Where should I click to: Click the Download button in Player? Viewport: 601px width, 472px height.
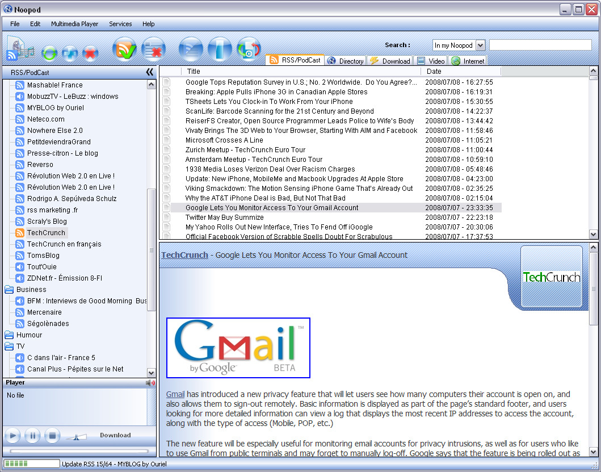[115, 435]
